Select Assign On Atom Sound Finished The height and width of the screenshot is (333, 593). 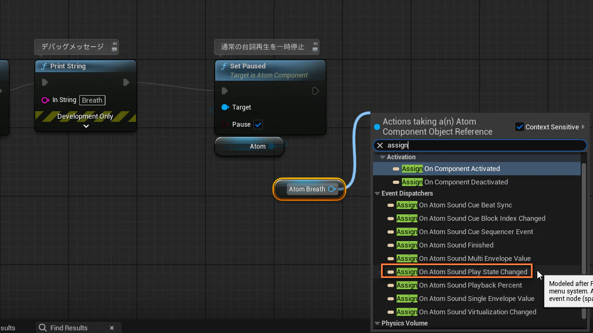click(x=477, y=245)
